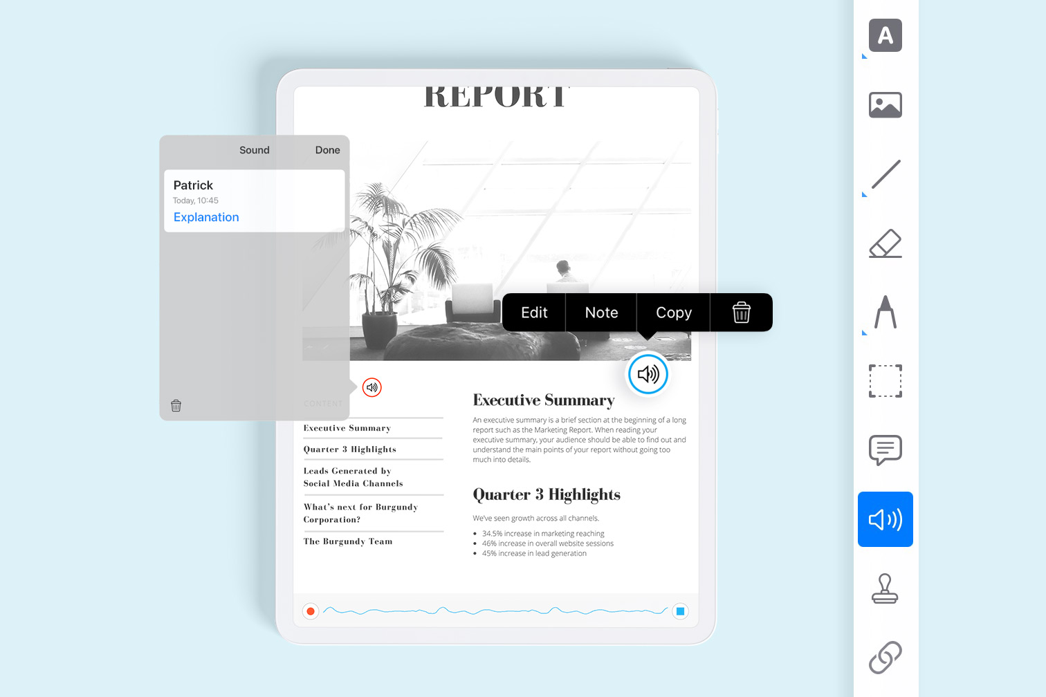Stop recording with the blue square button

(680, 611)
